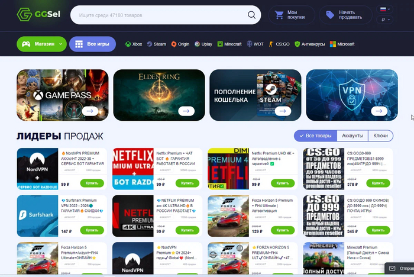Click the Все игры button

[x=92, y=44]
